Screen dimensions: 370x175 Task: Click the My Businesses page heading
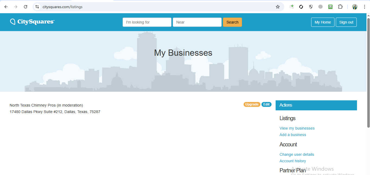click(x=183, y=53)
